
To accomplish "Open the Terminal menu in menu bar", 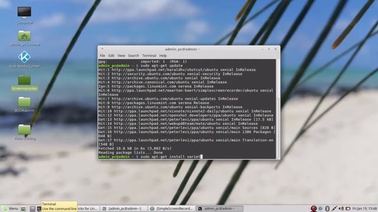I will pyautogui.click(x=149, y=55).
